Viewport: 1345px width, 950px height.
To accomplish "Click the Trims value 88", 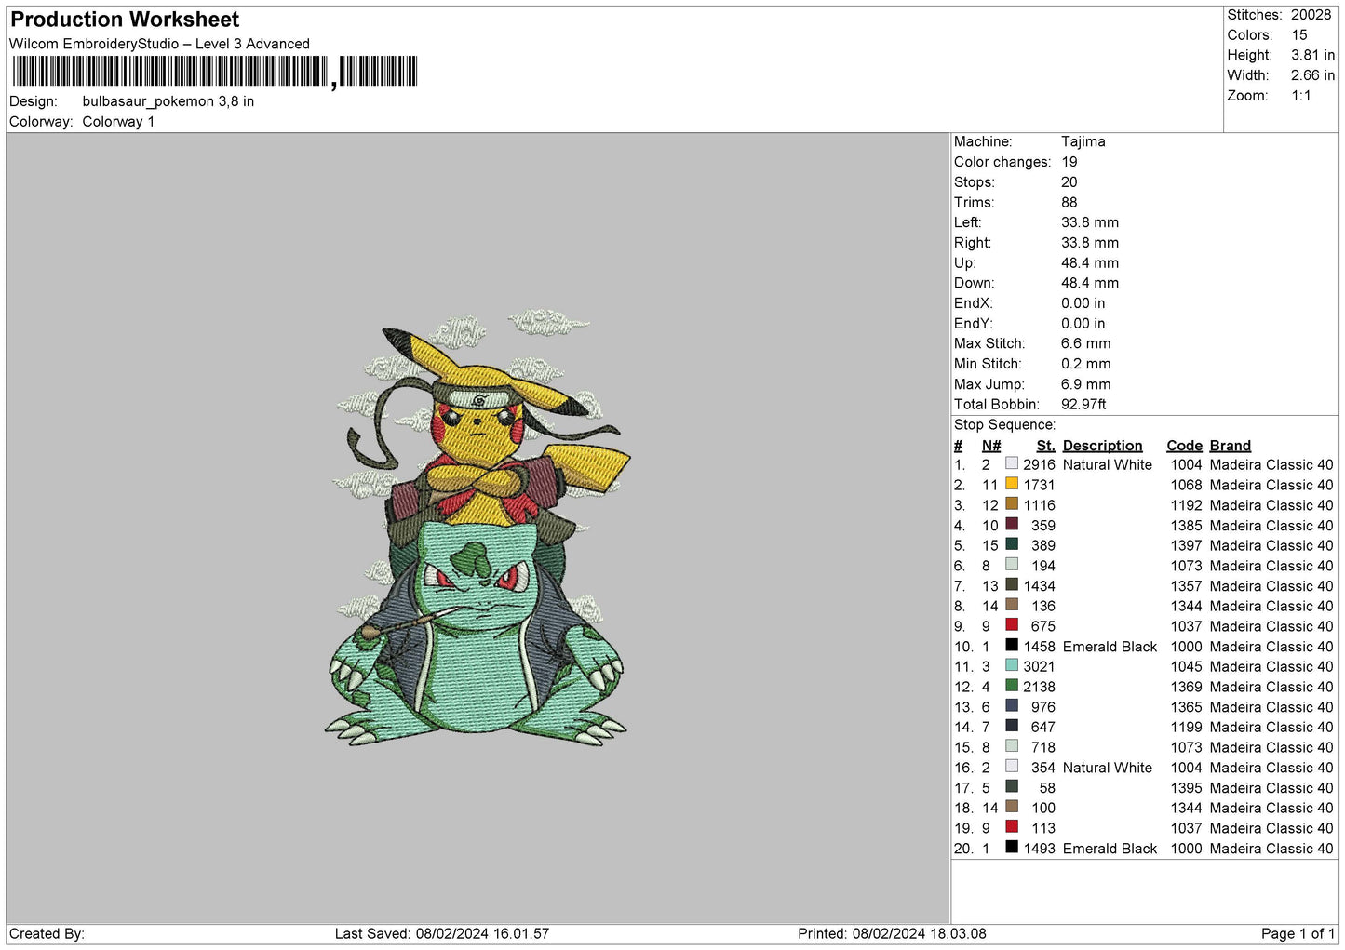I will (1069, 202).
